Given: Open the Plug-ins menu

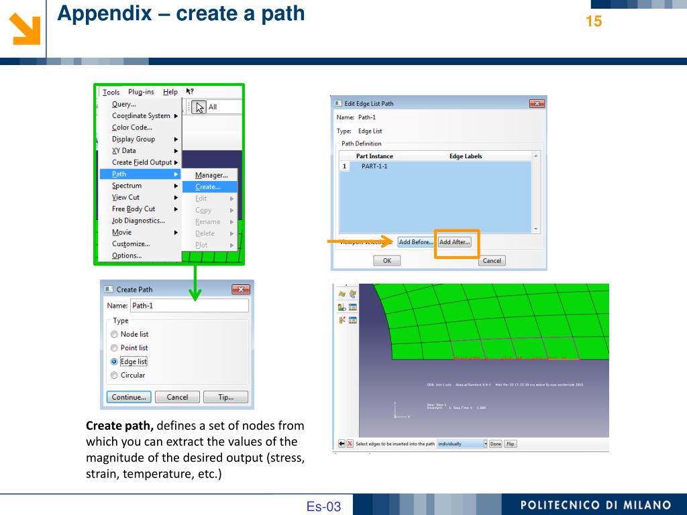Looking at the screenshot, I should pos(141,92).
